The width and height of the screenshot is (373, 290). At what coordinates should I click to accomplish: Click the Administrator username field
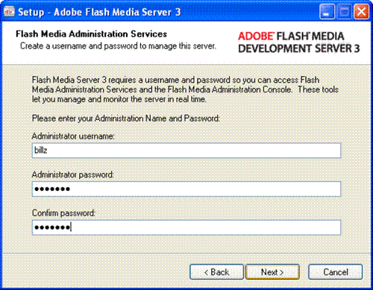(x=186, y=151)
